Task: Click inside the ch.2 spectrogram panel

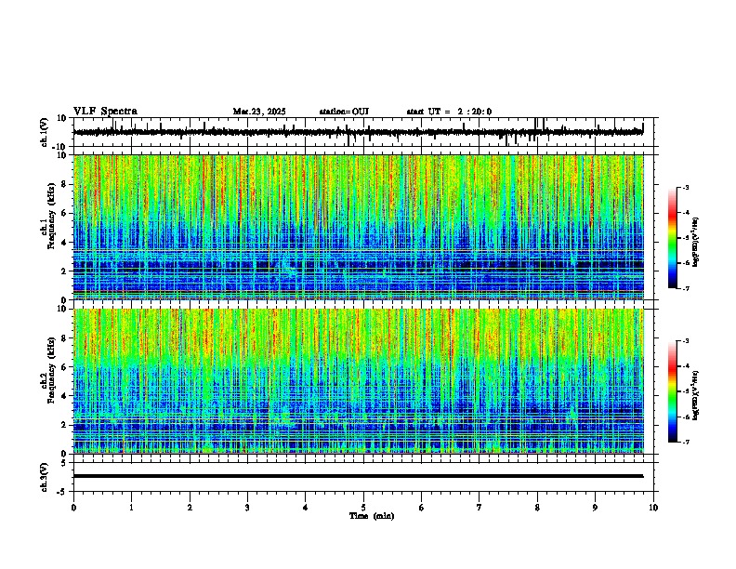Action: pyautogui.click(x=358, y=381)
